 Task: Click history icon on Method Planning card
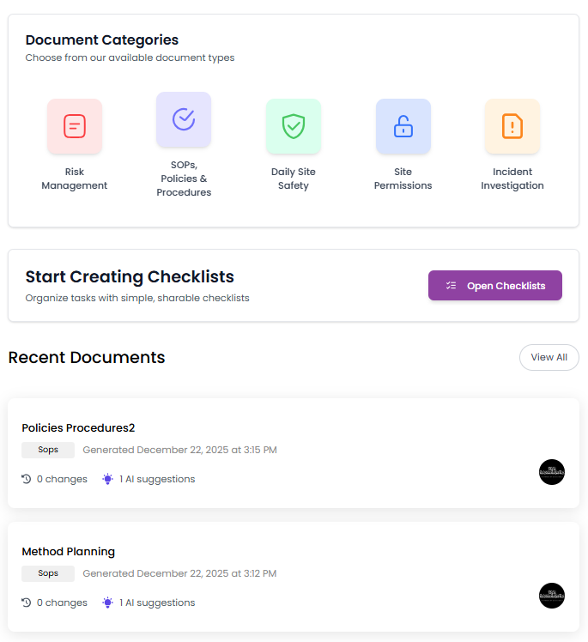(x=27, y=603)
